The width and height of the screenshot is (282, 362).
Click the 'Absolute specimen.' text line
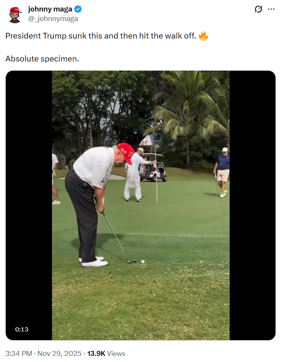(x=42, y=59)
